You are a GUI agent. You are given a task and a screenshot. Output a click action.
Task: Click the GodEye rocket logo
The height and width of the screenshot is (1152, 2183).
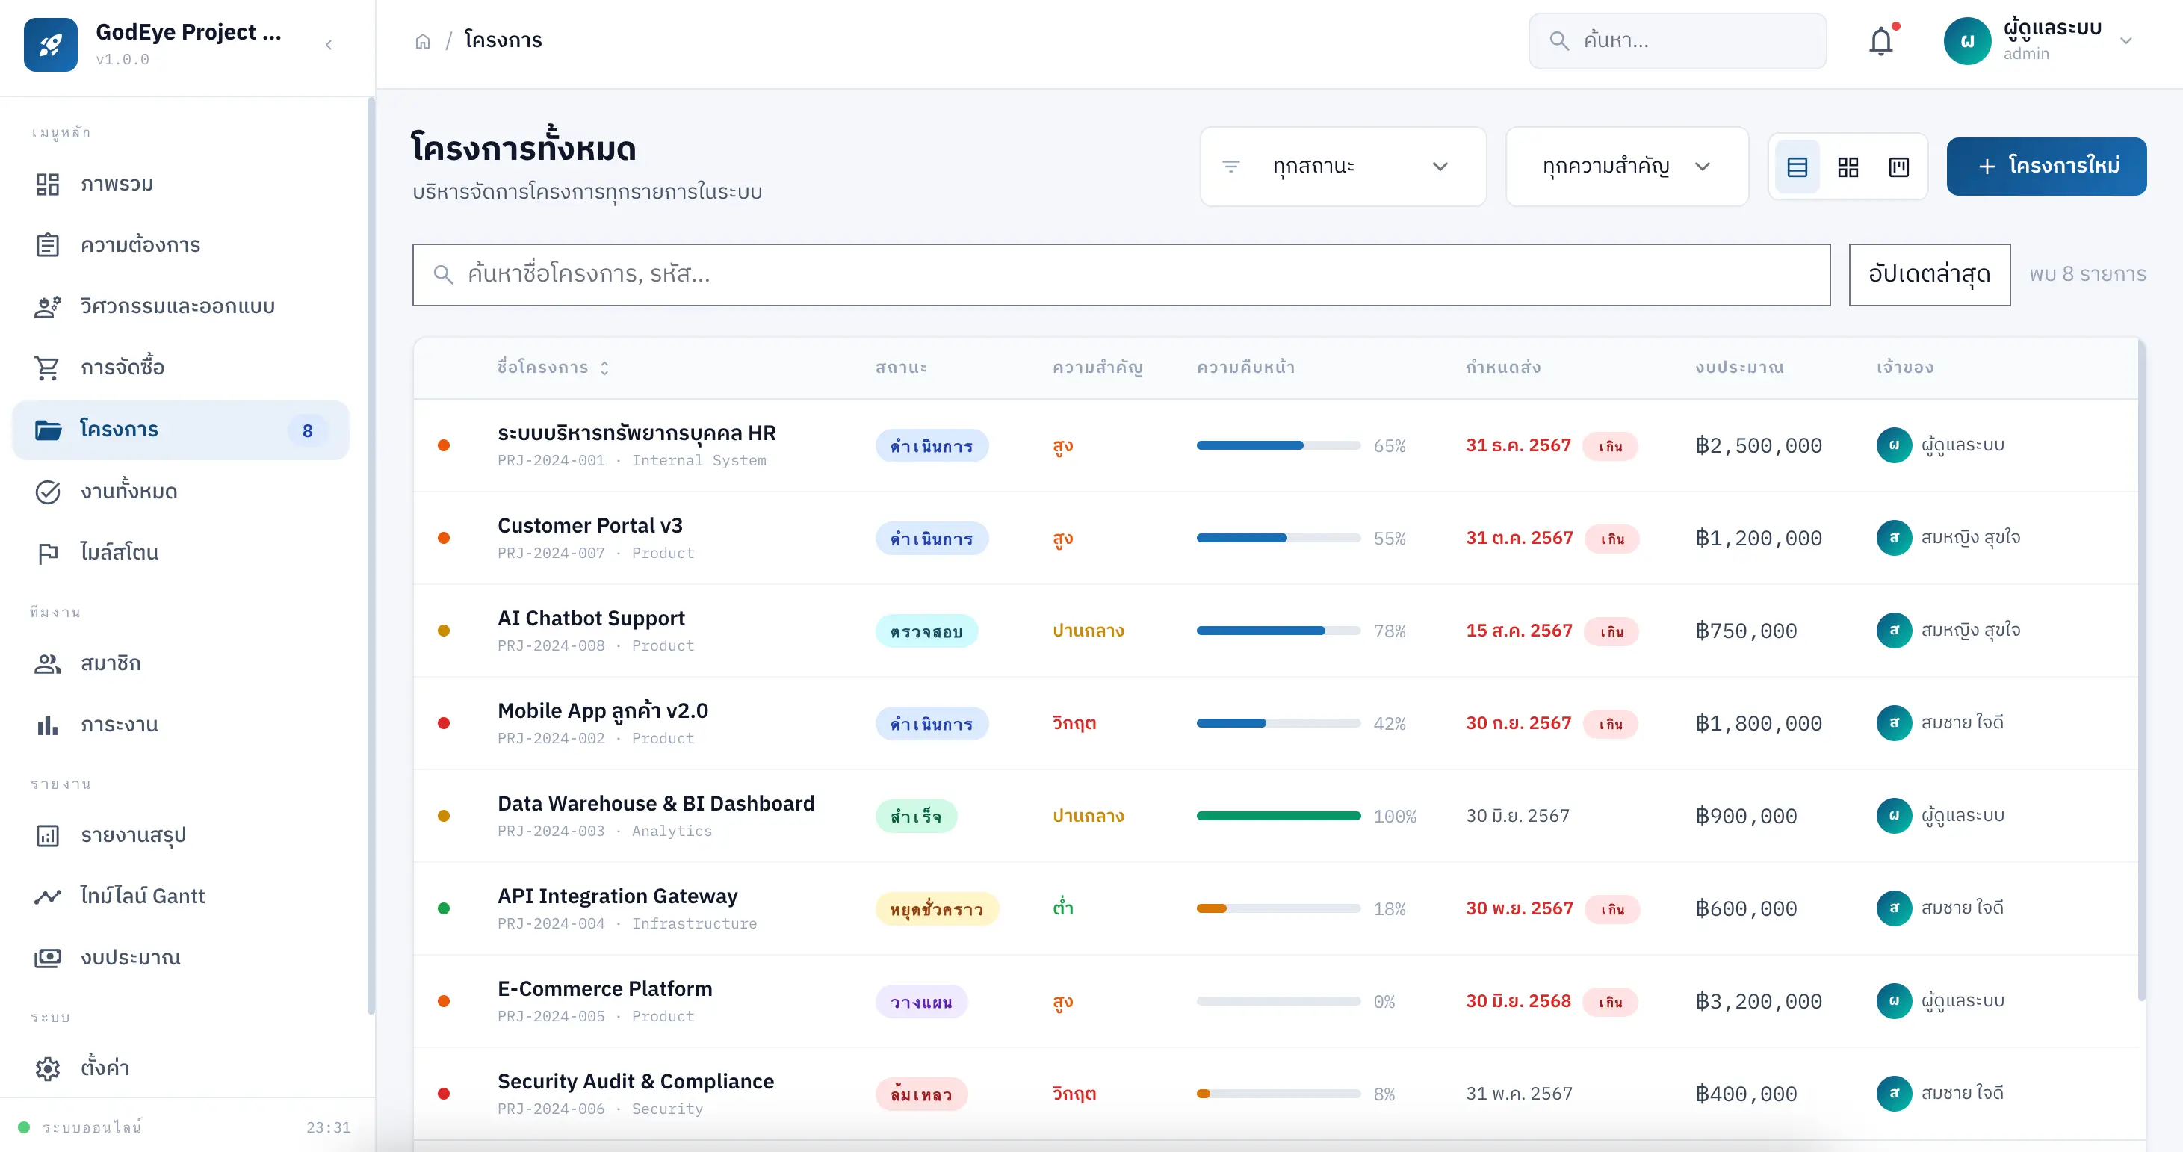click(x=51, y=44)
